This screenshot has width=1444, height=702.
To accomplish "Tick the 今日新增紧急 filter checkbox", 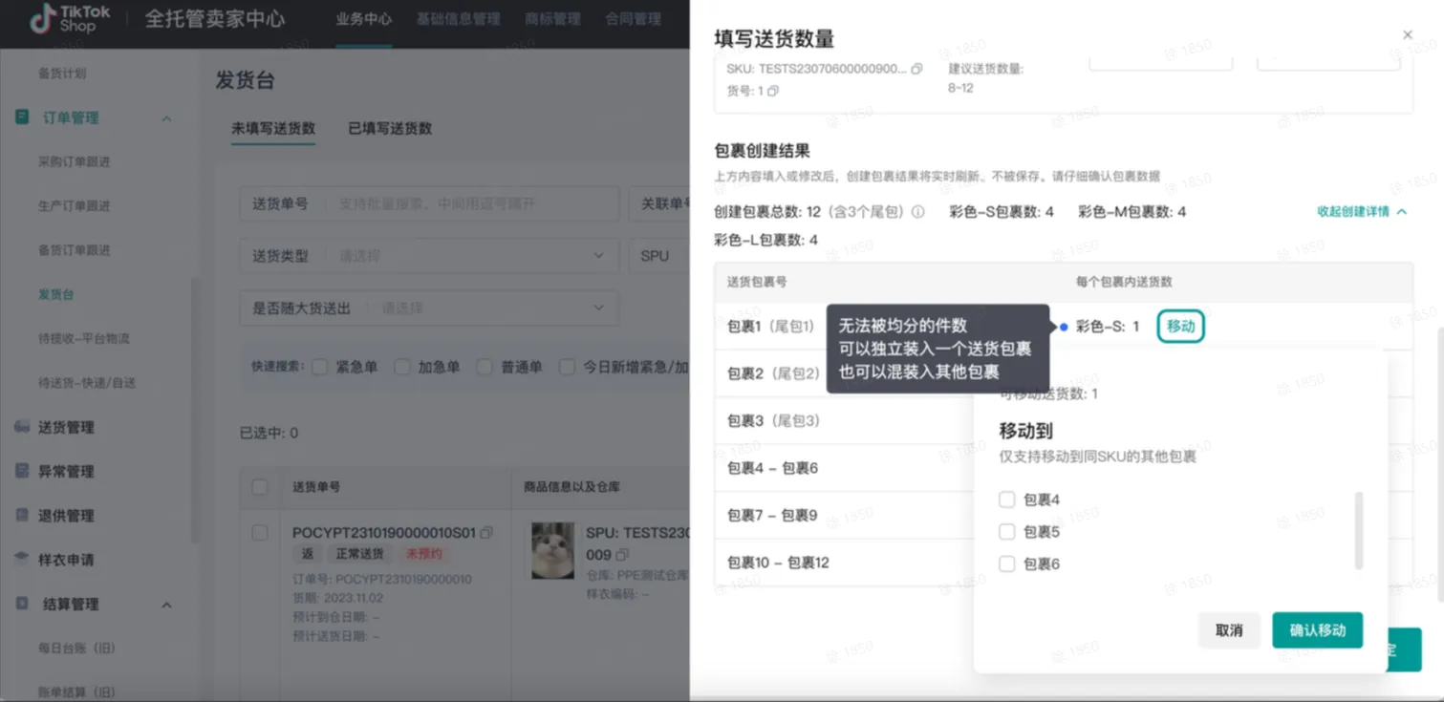I will (567, 367).
